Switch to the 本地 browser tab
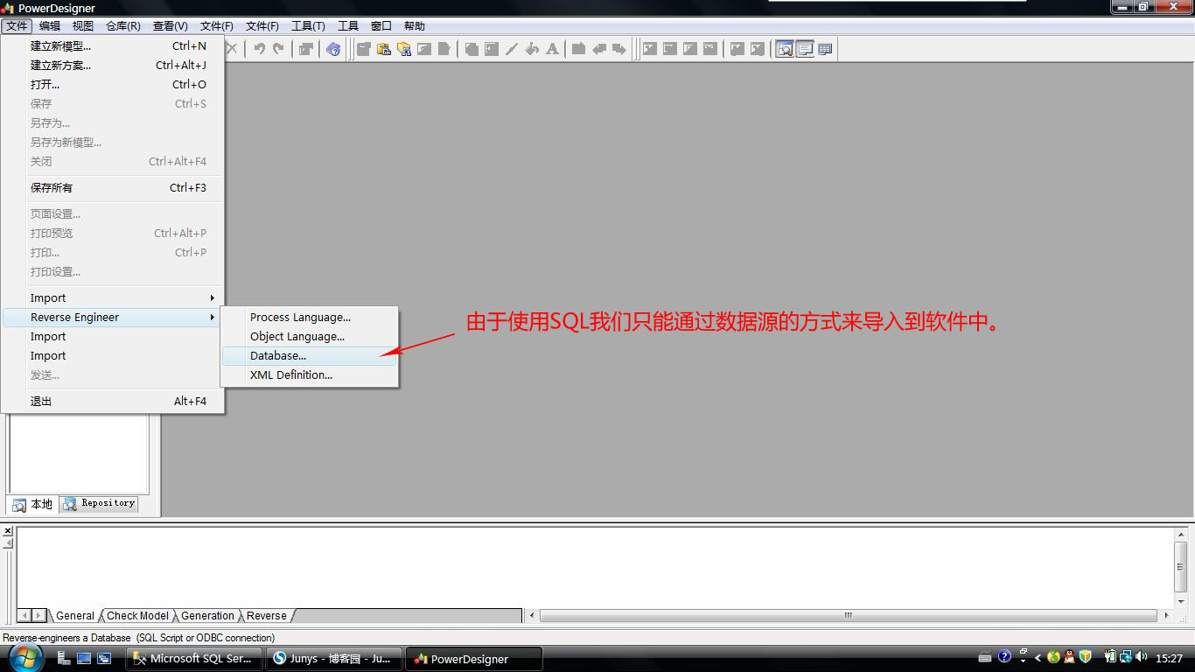 (33, 504)
